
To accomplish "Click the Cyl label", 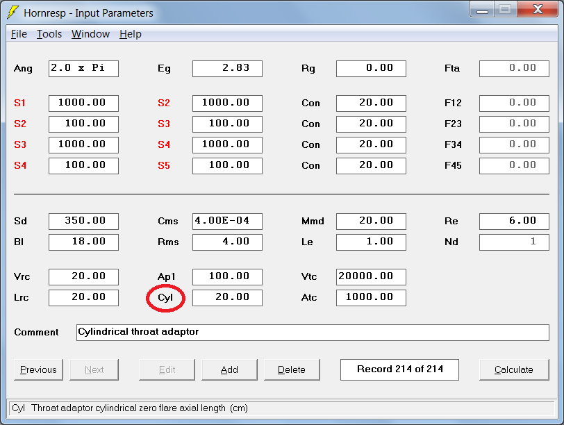I will (165, 298).
